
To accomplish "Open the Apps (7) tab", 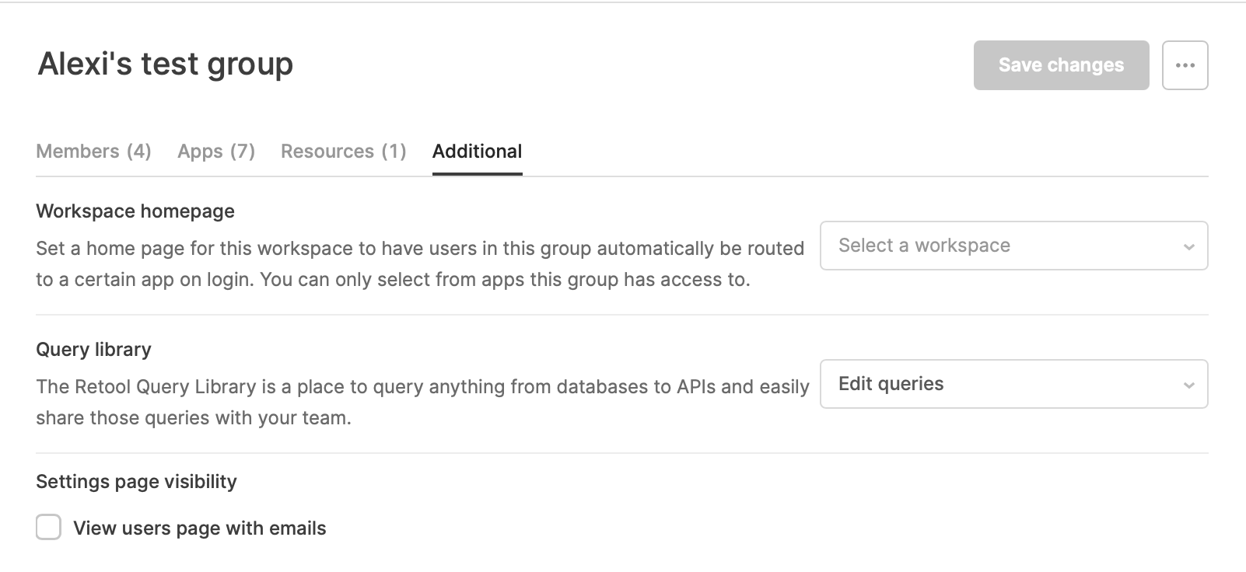I will pos(216,152).
